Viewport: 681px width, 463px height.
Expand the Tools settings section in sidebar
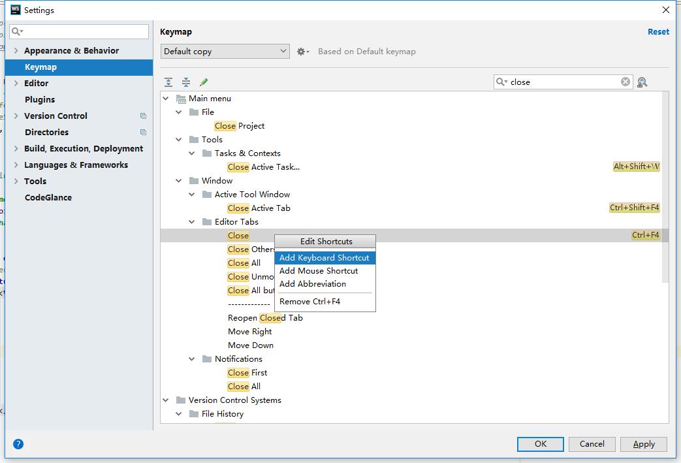16,181
